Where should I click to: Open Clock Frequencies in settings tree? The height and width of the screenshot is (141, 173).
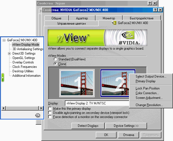(x=24, y=67)
